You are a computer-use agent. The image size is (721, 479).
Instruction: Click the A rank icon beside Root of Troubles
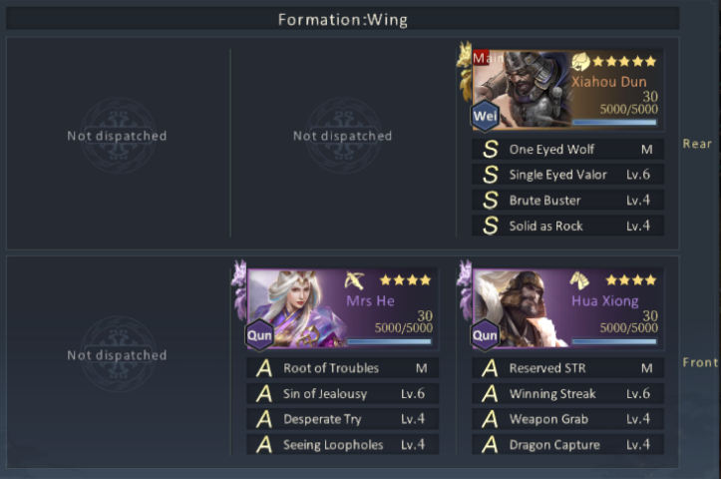(x=264, y=368)
